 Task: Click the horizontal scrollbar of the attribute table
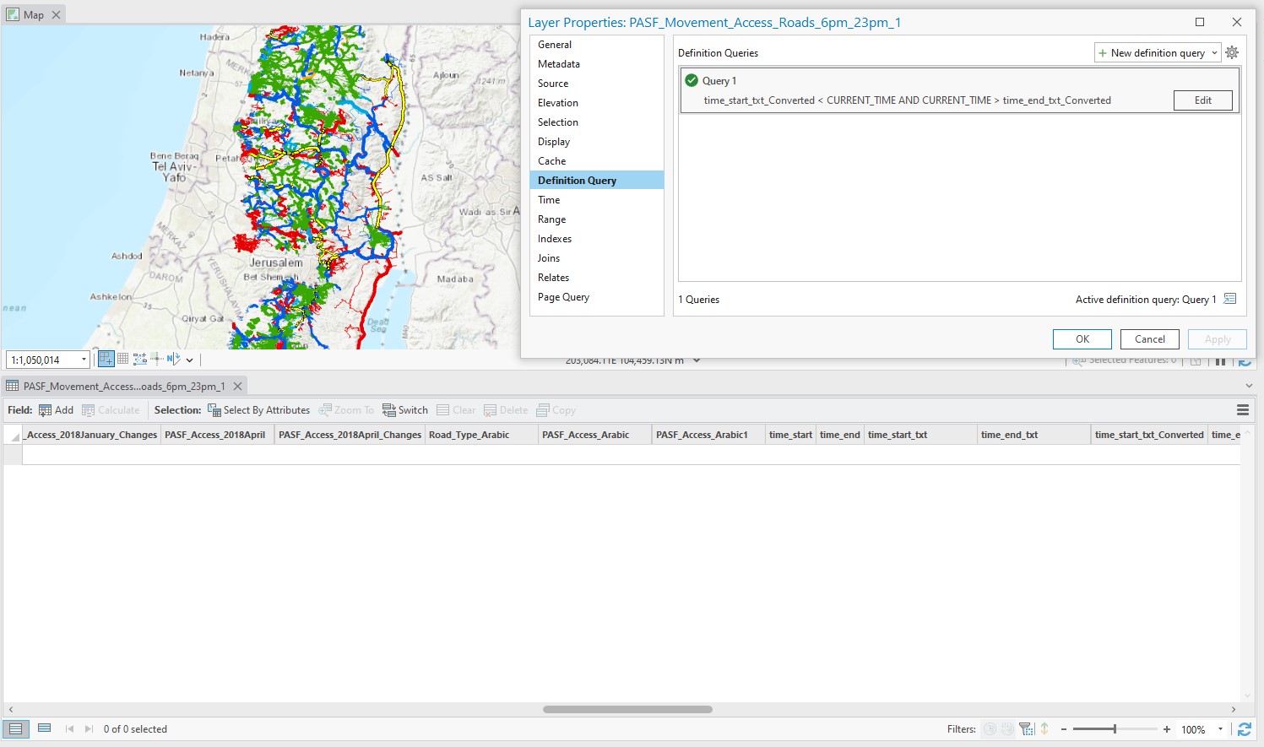click(x=627, y=709)
